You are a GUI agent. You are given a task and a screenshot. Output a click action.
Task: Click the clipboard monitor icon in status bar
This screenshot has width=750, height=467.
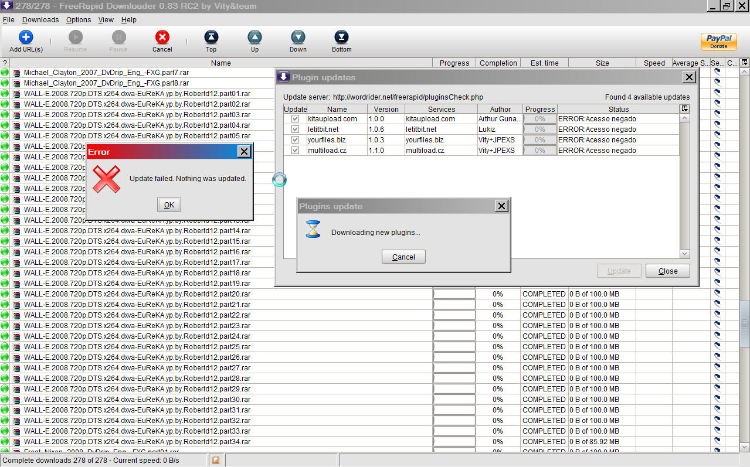click(x=216, y=461)
